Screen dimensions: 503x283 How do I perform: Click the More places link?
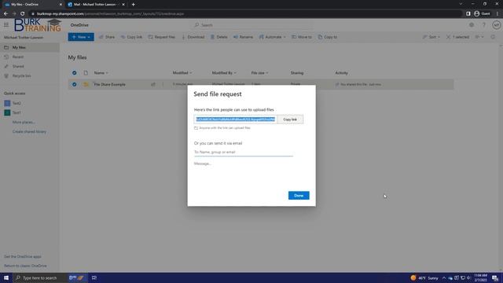coord(24,123)
